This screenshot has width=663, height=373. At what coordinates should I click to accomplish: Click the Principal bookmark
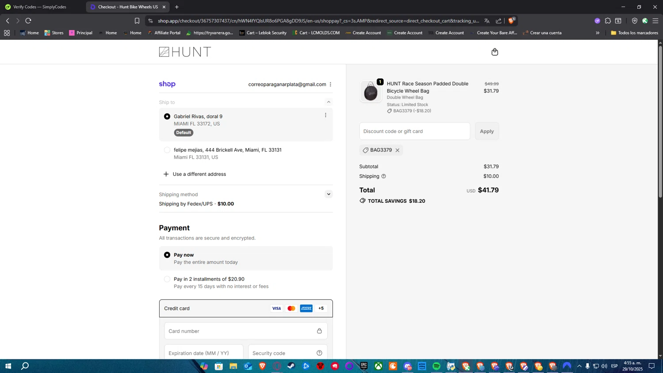(80, 33)
